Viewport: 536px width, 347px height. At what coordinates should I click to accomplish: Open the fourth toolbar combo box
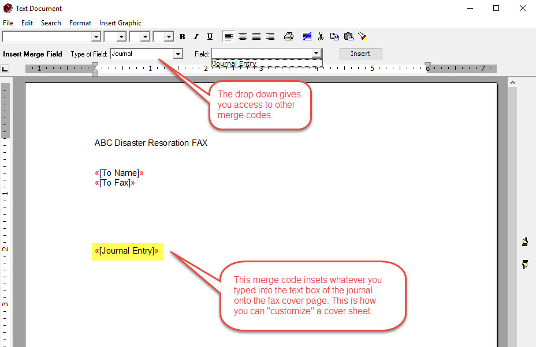(x=169, y=36)
